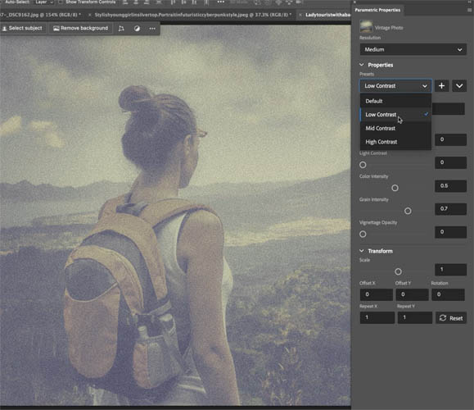Open the Parametric Properties panel menu
474x410 pixels.
pos(469,10)
